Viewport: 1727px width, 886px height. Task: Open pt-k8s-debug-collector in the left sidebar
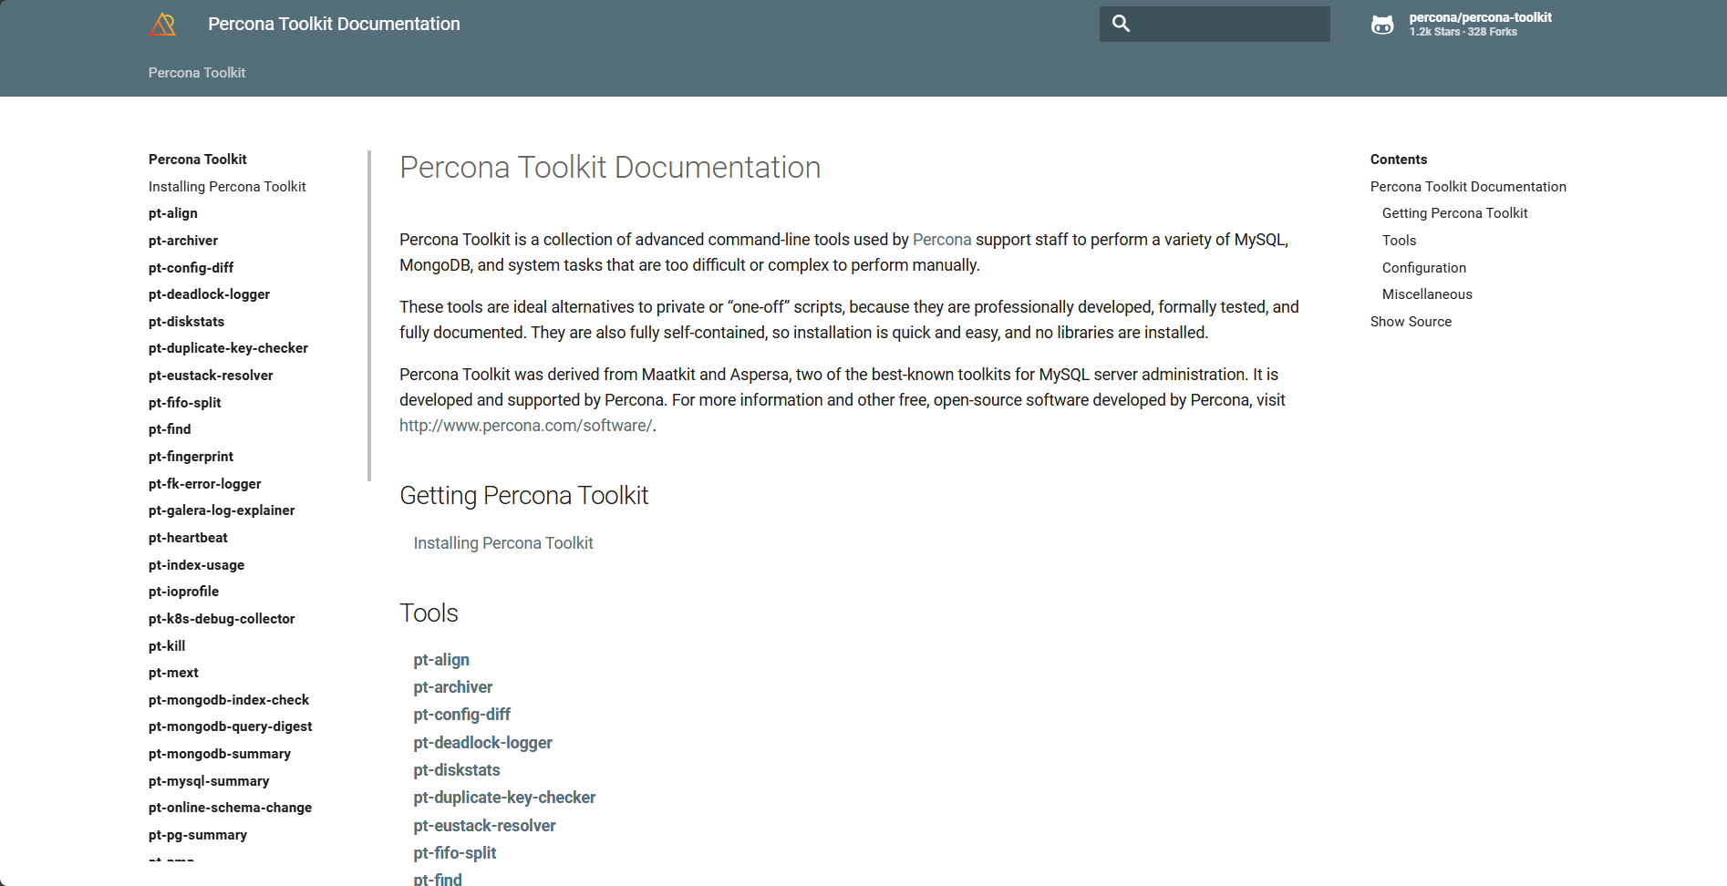tap(222, 619)
